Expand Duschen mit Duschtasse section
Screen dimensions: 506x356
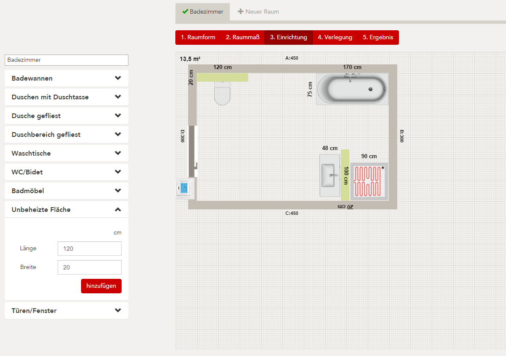click(67, 97)
